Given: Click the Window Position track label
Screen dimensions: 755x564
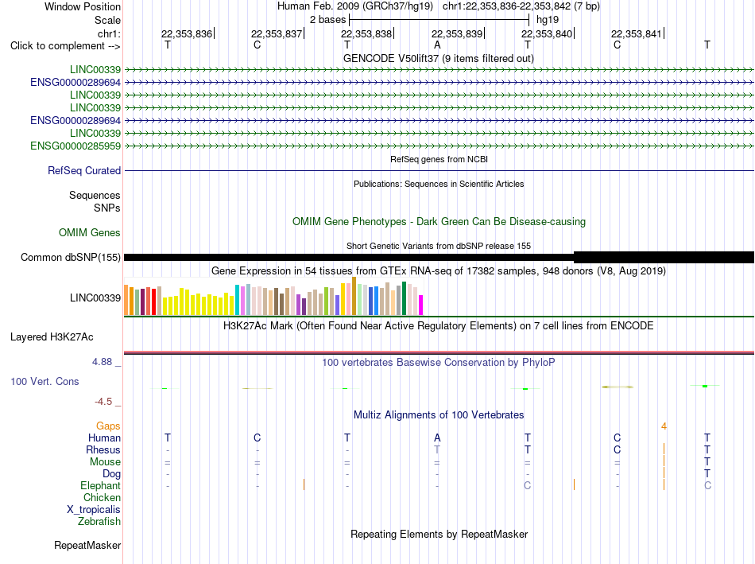Looking at the screenshot, I should pyautogui.click(x=83, y=6).
